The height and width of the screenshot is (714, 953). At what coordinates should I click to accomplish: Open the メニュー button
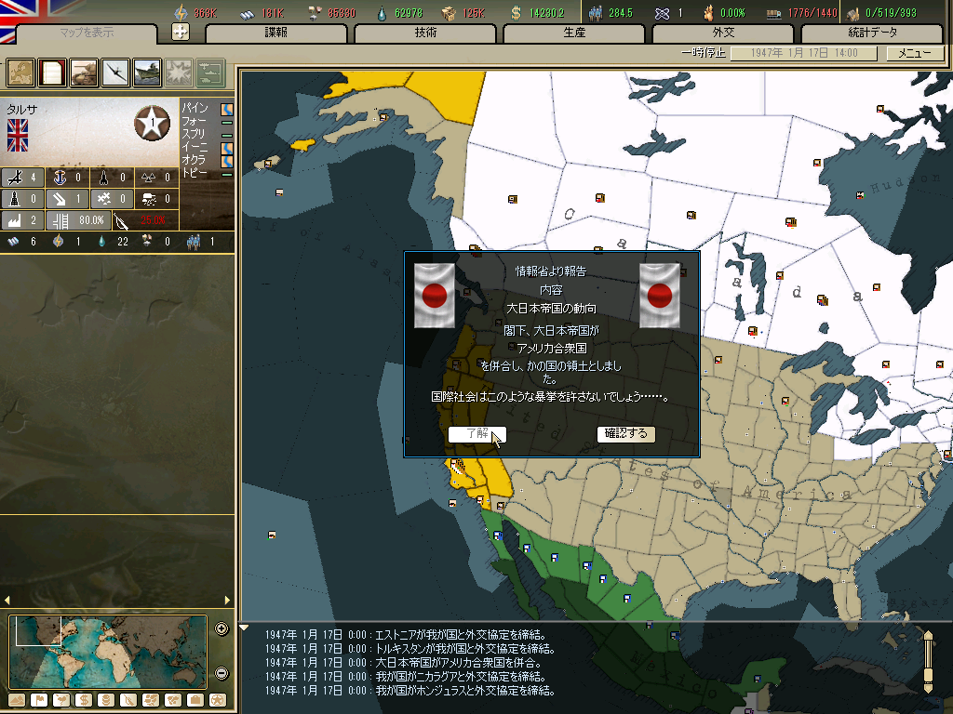(915, 53)
